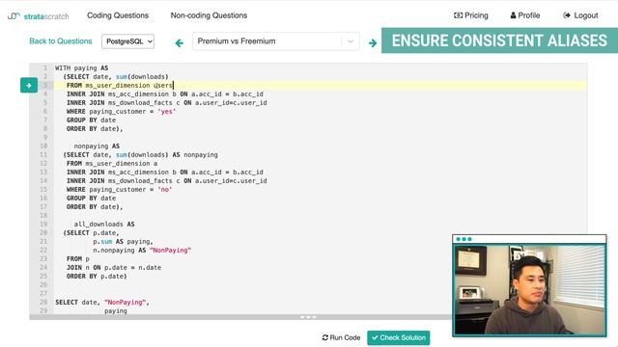Go to the Pricing page

[x=471, y=15]
